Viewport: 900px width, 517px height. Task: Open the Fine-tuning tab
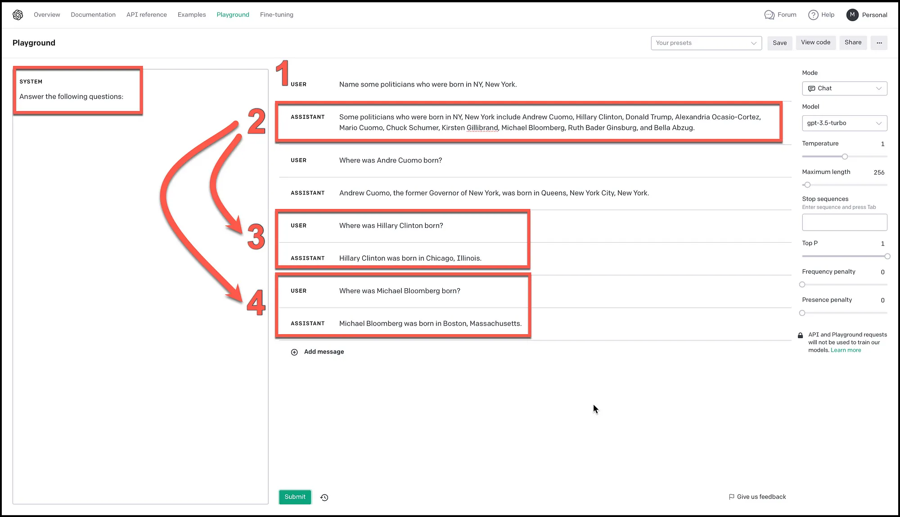click(277, 15)
